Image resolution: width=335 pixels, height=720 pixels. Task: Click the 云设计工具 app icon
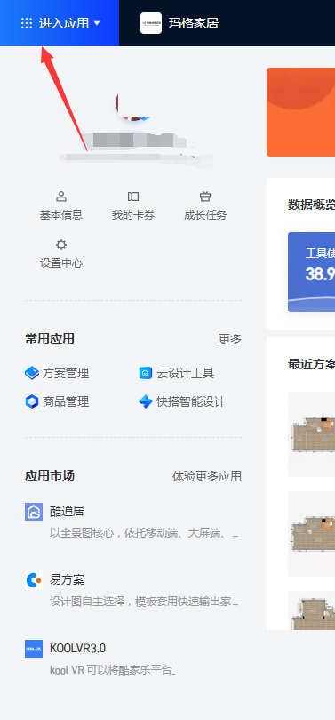click(145, 373)
